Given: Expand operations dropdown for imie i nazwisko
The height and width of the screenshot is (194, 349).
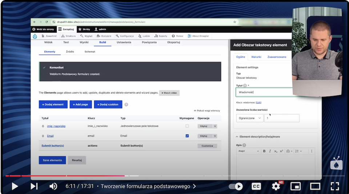Looking at the screenshot, I should click(215, 126).
